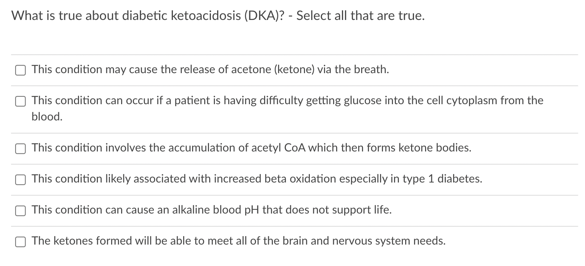Select the breath acetone answer text
The height and width of the screenshot is (266, 585).
point(210,69)
